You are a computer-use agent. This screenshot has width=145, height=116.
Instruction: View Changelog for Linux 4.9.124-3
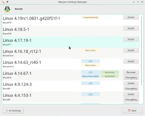131,89
